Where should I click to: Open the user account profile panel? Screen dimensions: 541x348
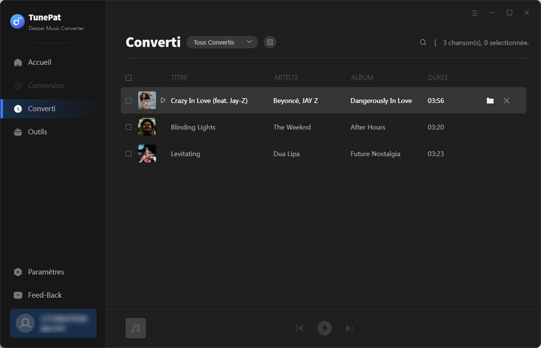(x=53, y=323)
